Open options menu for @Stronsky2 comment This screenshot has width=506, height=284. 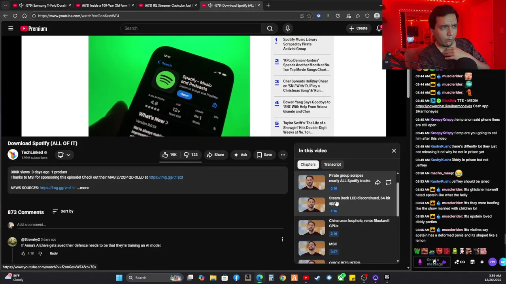pyautogui.click(x=282, y=239)
